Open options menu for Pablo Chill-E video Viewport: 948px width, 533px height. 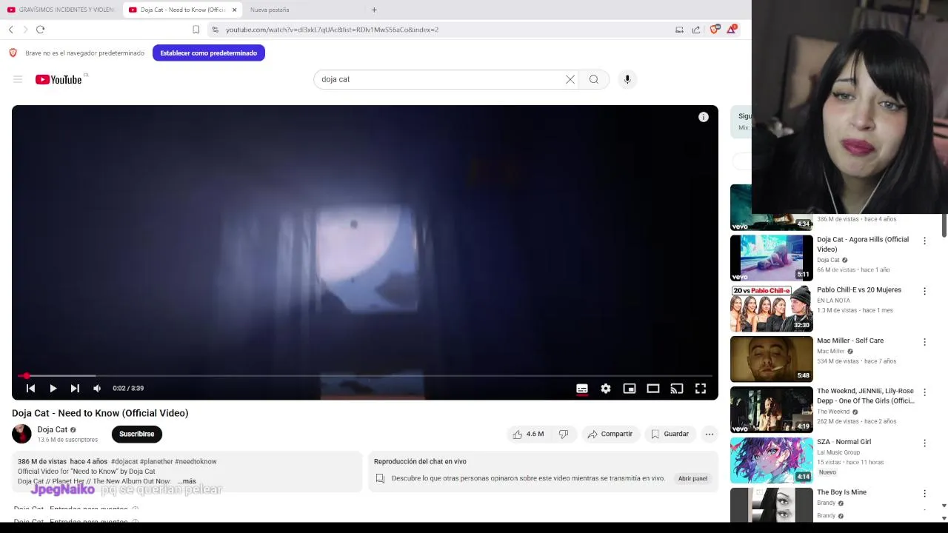[924, 291]
